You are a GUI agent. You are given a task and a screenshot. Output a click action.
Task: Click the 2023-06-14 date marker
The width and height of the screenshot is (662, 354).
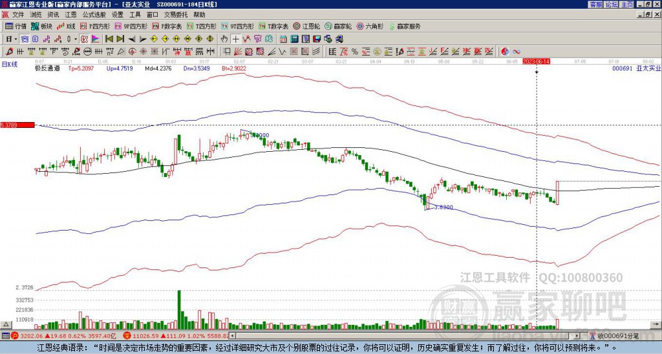(537, 61)
